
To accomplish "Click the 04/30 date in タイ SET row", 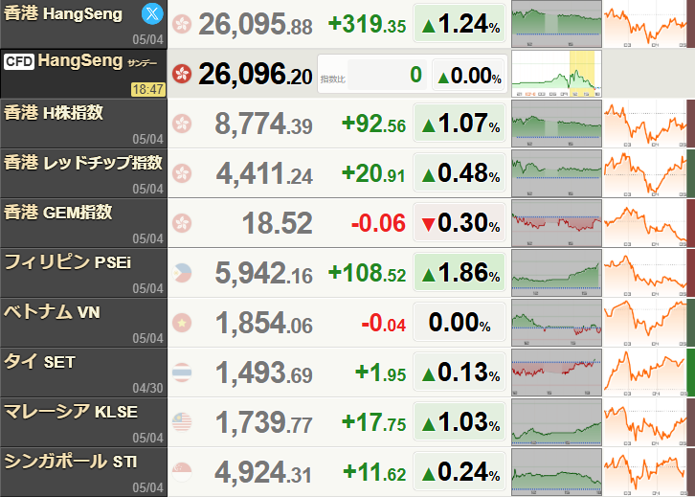I will (x=148, y=388).
